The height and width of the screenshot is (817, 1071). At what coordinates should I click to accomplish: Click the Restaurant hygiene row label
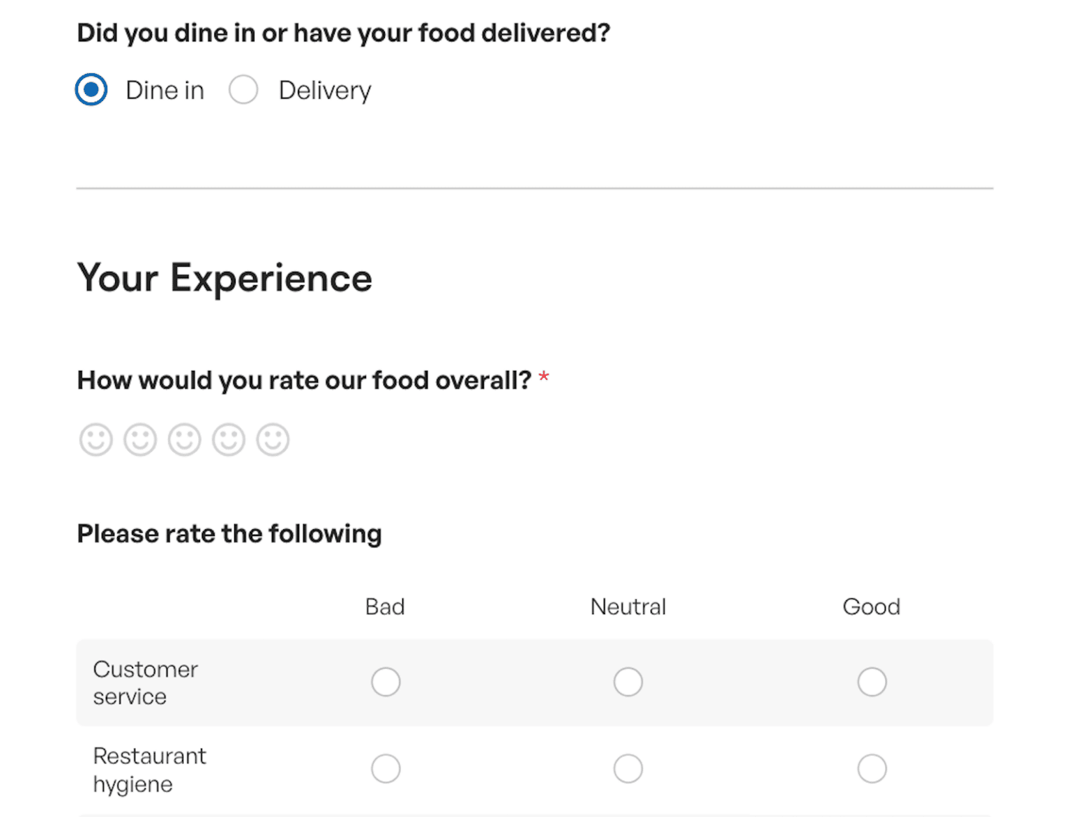(x=149, y=770)
